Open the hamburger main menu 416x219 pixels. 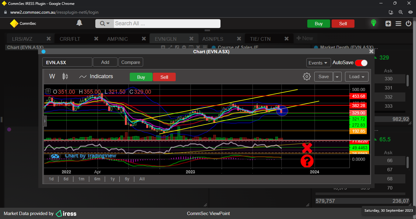coord(398,24)
